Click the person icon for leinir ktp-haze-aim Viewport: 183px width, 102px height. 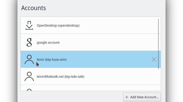(x=29, y=59)
